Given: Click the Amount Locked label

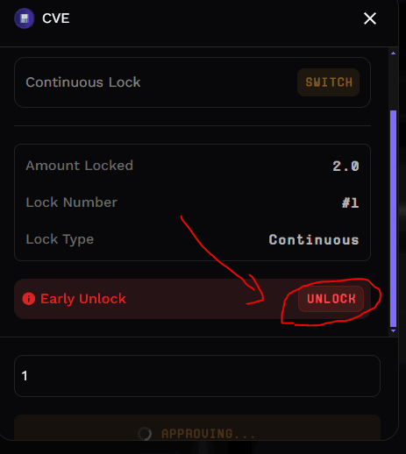Looking at the screenshot, I should [79, 166].
